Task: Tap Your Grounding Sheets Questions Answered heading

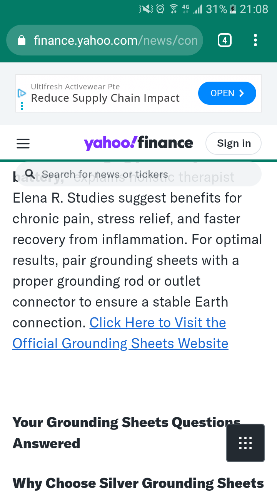Action: tap(127, 433)
